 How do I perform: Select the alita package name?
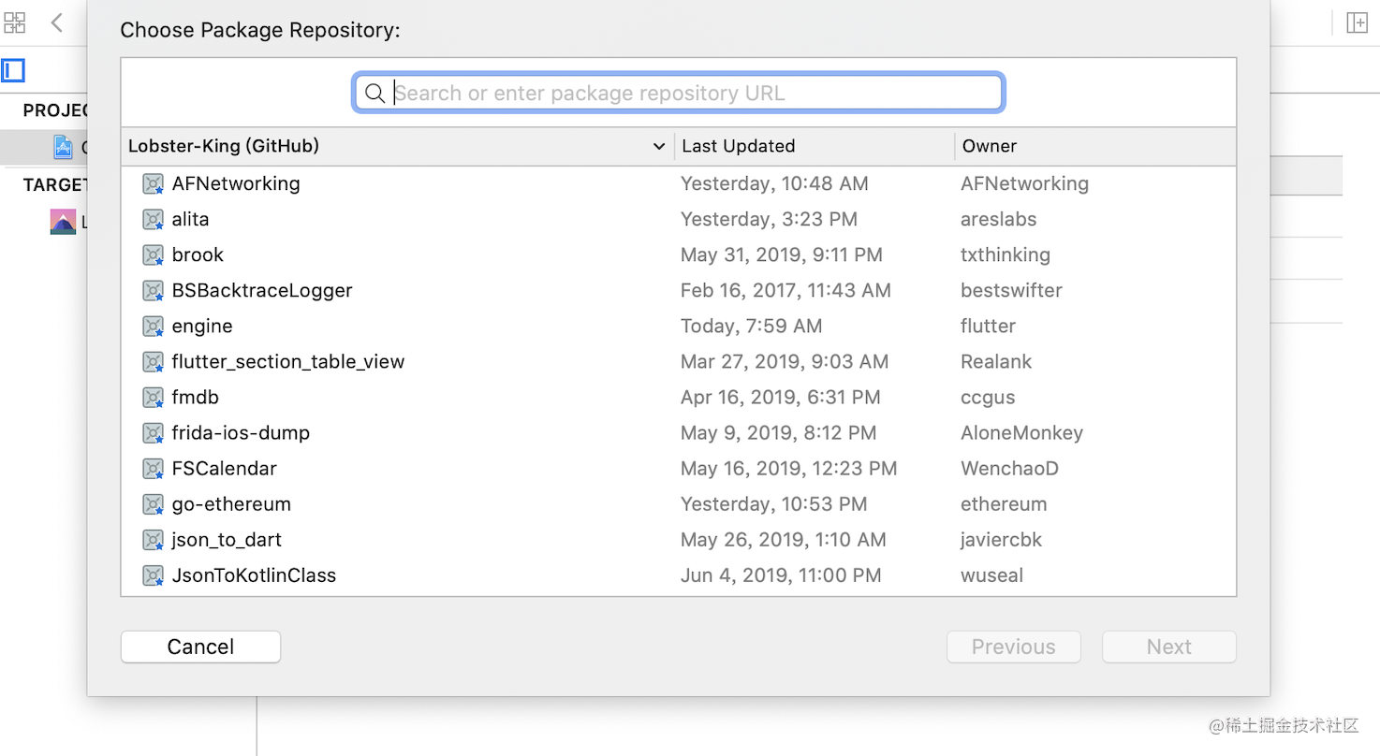click(x=190, y=219)
